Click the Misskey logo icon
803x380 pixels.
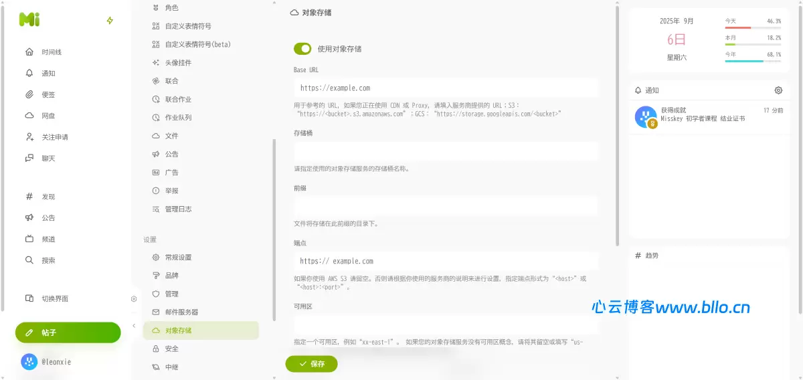tap(29, 20)
